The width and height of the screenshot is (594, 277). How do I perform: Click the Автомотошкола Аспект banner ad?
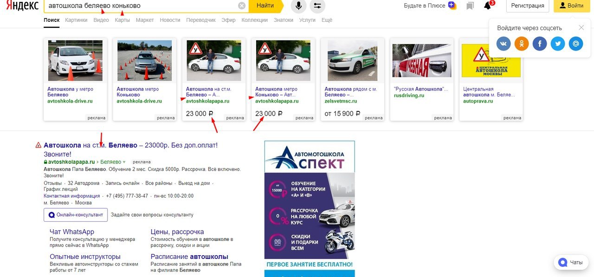pos(310,209)
